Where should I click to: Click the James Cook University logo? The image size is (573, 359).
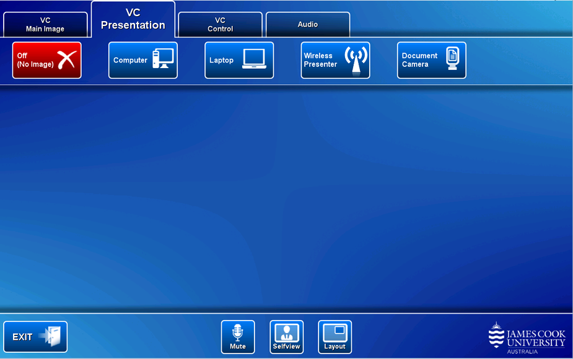(527, 338)
